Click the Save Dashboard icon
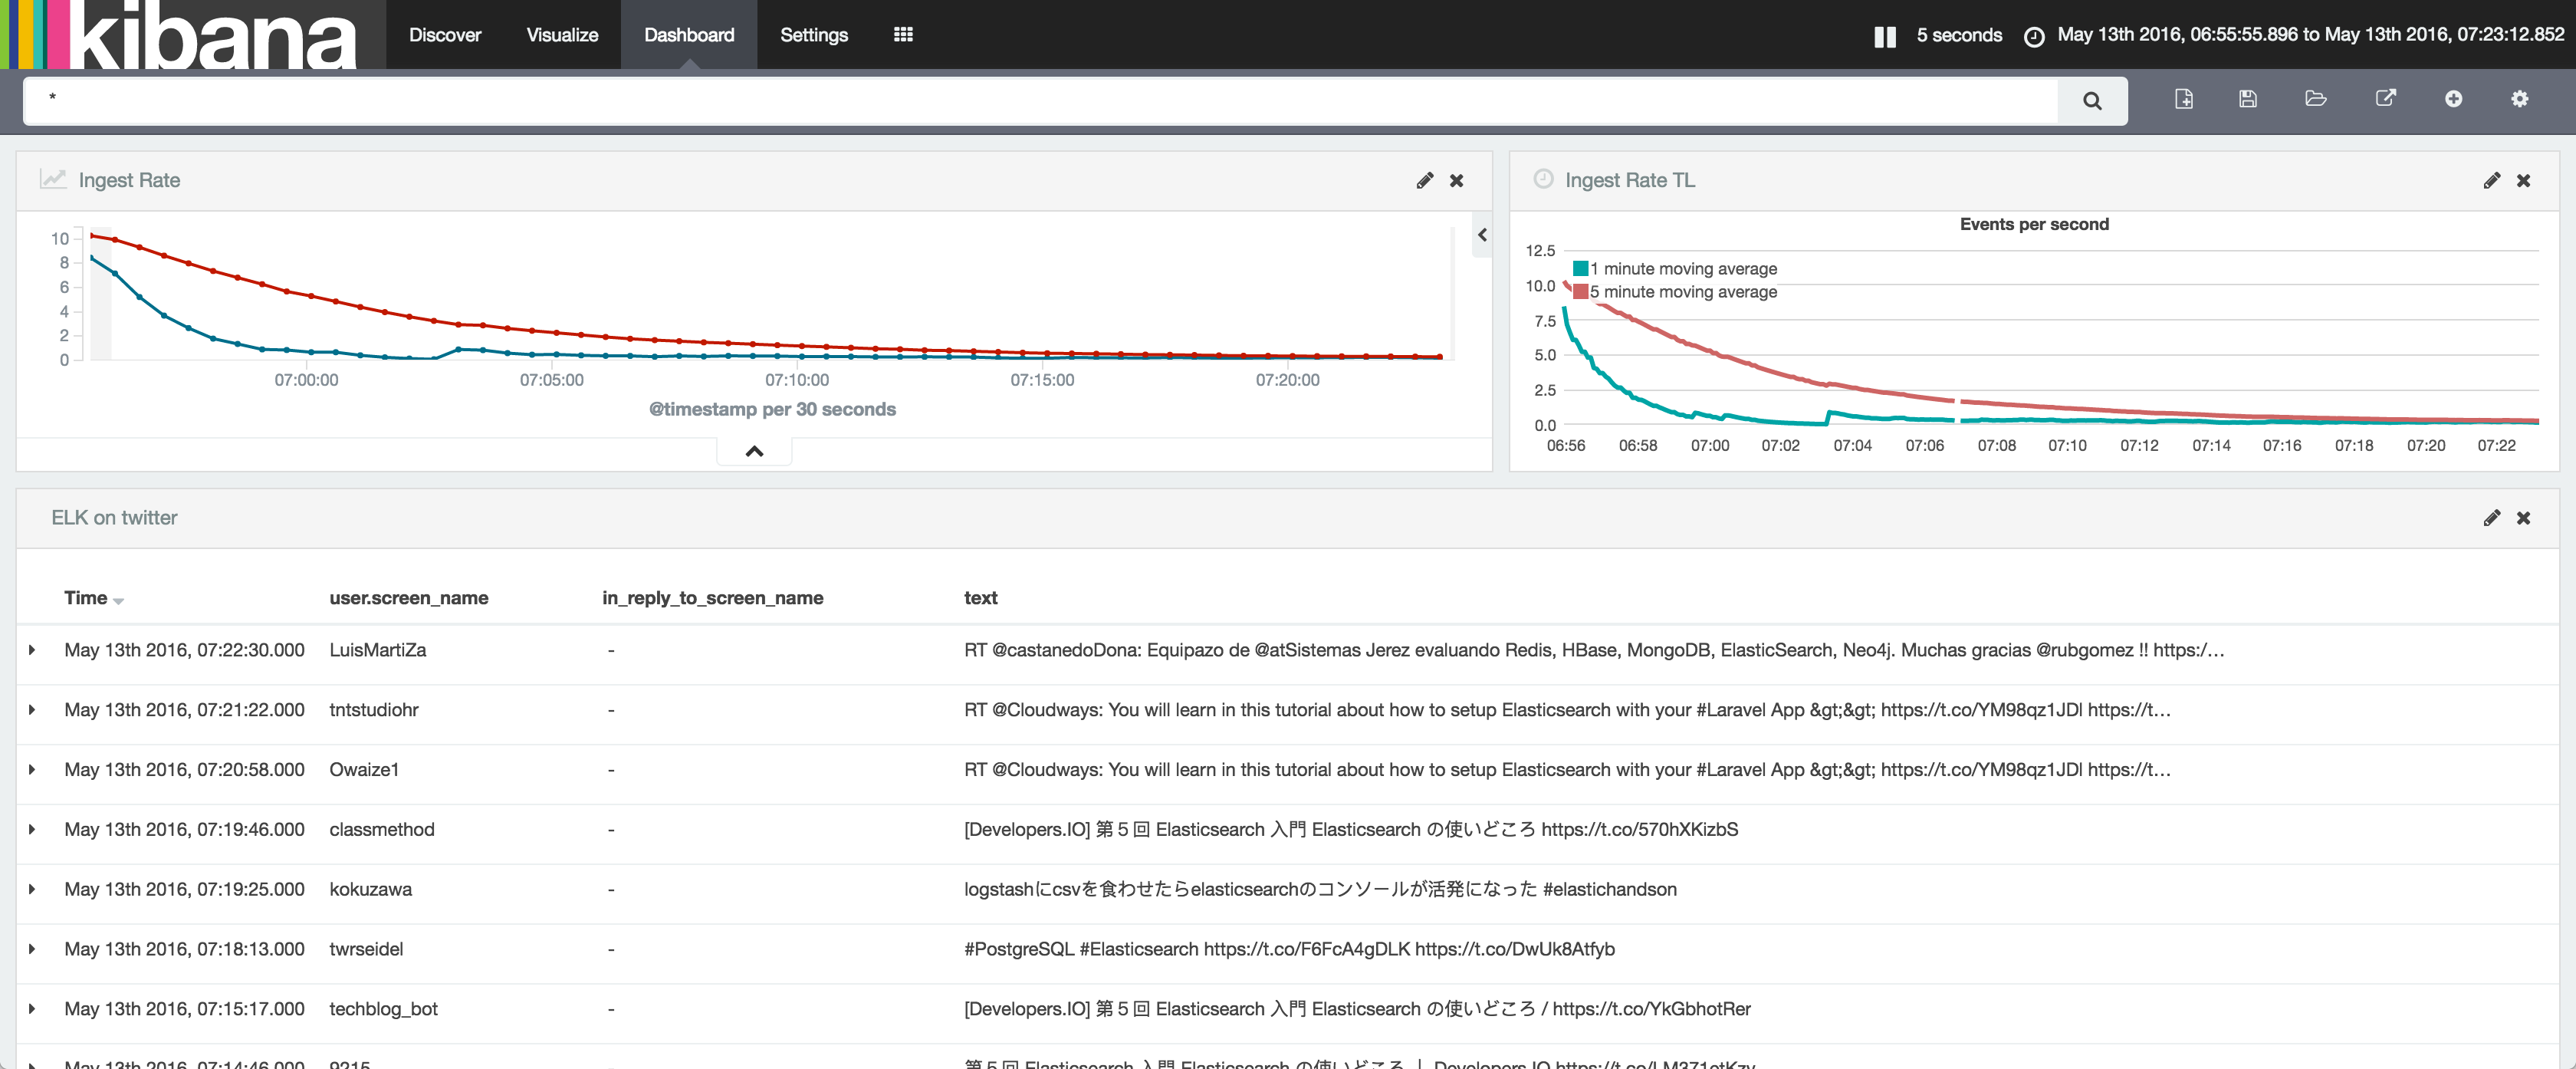The height and width of the screenshot is (1069, 2576). (x=2248, y=99)
